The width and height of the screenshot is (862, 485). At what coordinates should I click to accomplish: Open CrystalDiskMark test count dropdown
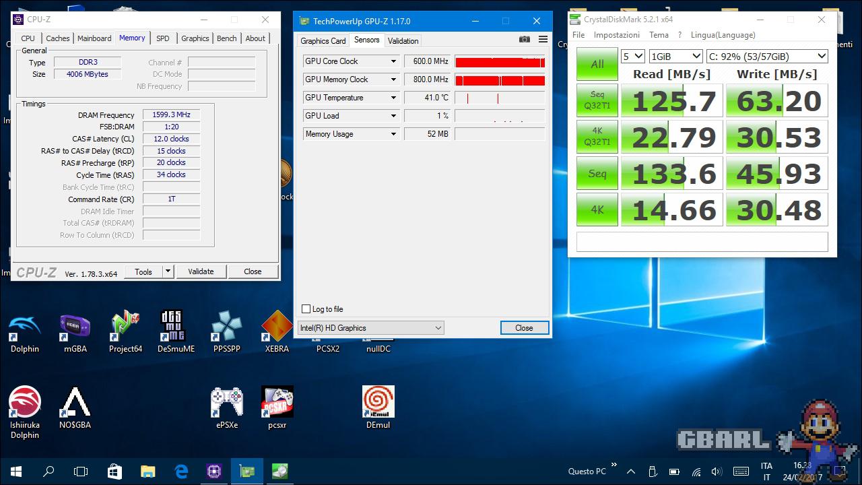(632, 57)
